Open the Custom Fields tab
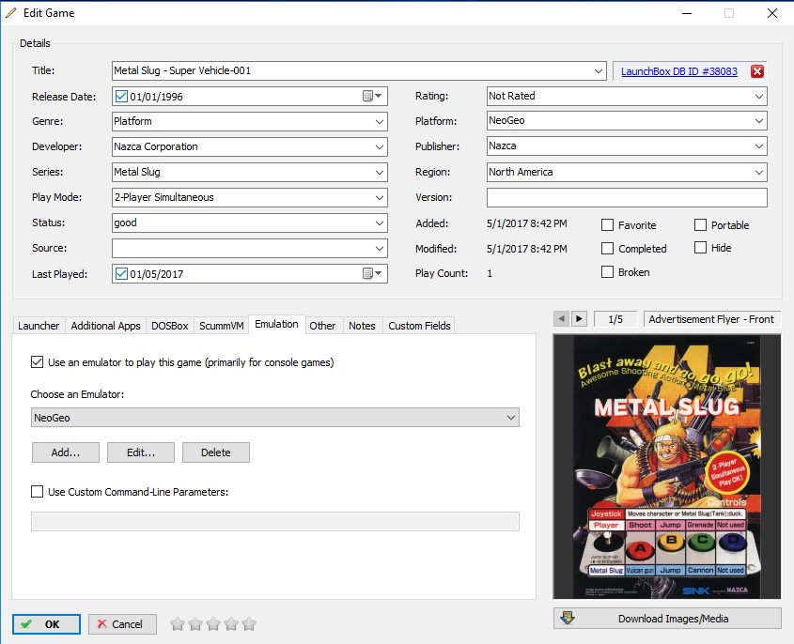Image resolution: width=794 pixels, height=644 pixels. [x=419, y=326]
